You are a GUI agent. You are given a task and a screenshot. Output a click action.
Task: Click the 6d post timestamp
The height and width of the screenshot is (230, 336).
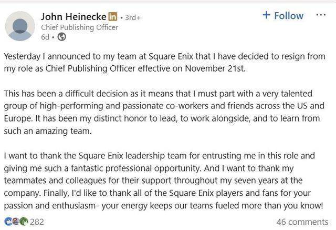click(x=46, y=37)
